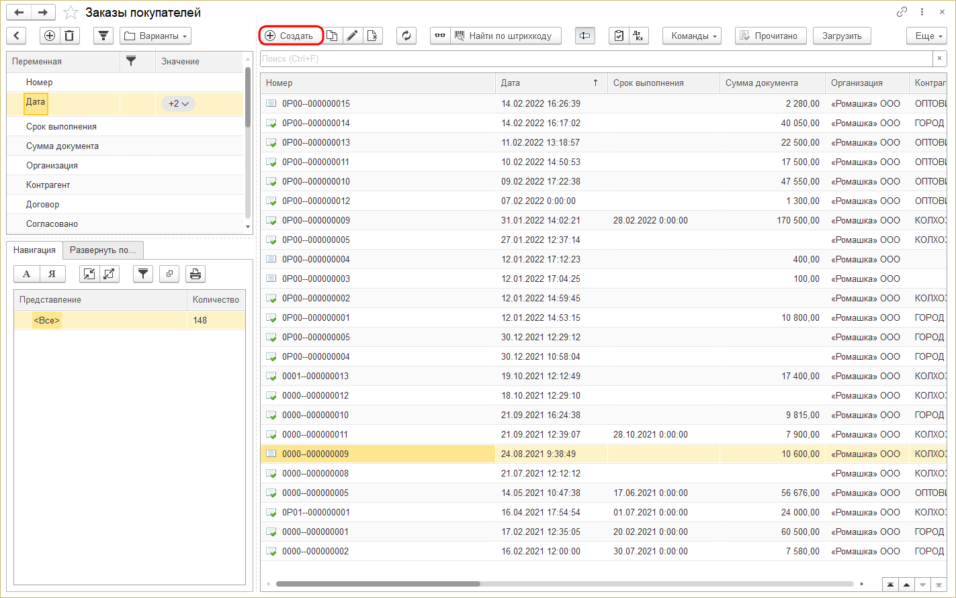Add the window to favorites with star
This screenshot has height=598, width=956.
71,13
